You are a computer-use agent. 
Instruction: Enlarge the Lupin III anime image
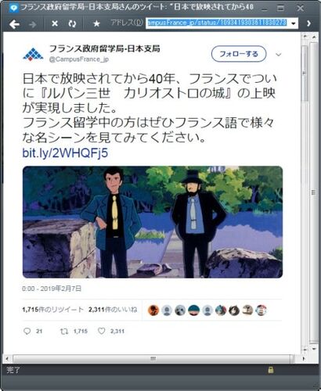(x=153, y=222)
